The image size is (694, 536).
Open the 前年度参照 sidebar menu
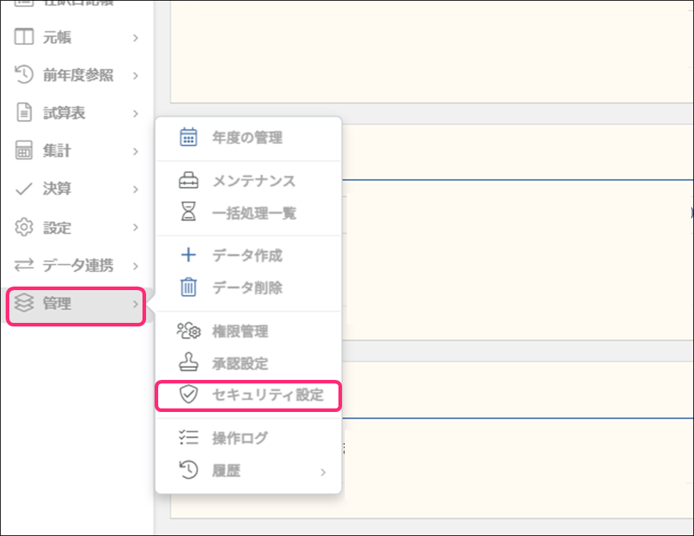(x=78, y=76)
